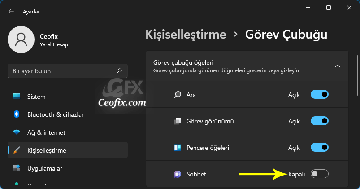
Task: Click 'Açık' label in Görev görünümü row
Action: pyautogui.click(x=294, y=121)
